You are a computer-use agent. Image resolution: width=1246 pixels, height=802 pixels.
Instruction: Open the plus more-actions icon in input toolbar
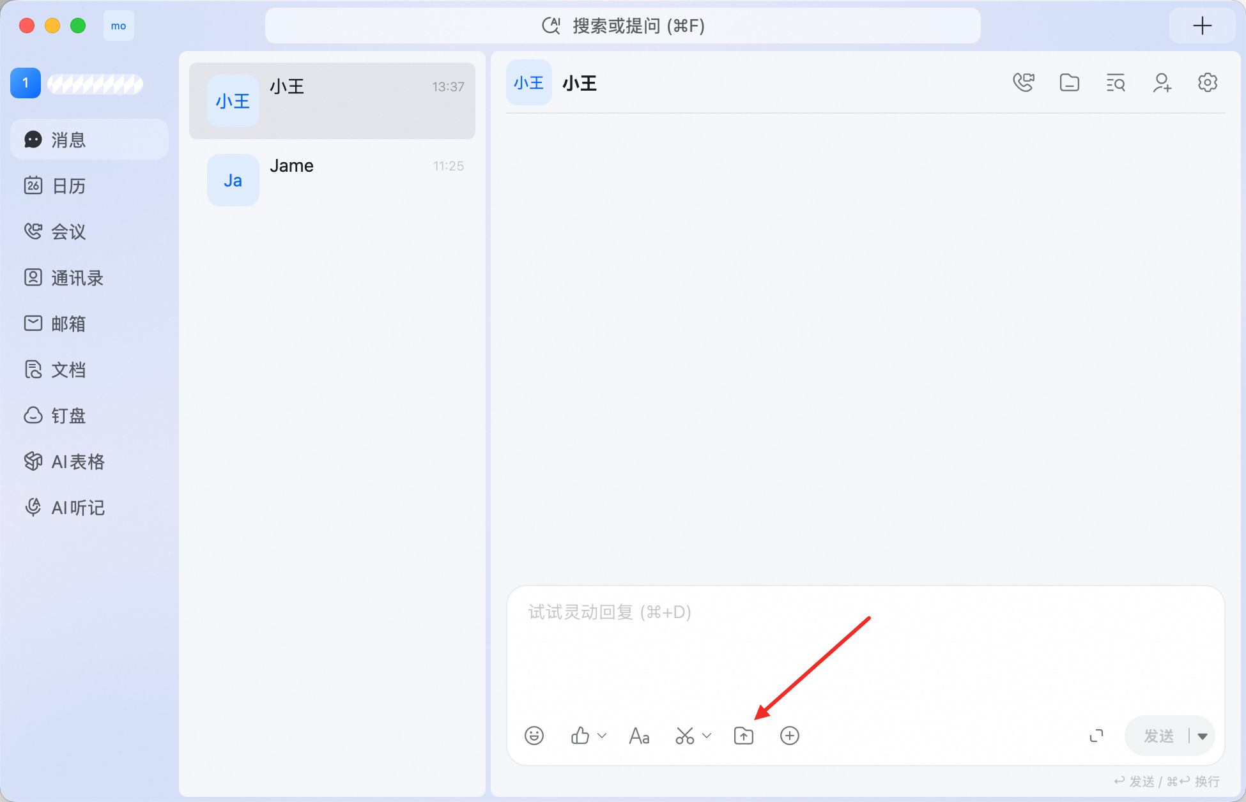pos(790,736)
